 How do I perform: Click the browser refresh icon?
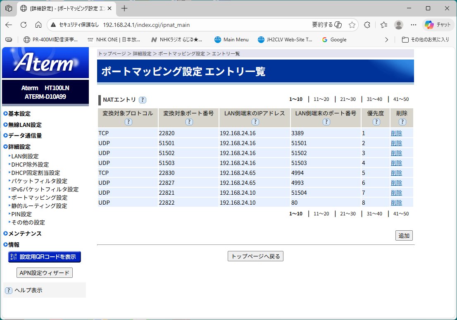[24, 25]
